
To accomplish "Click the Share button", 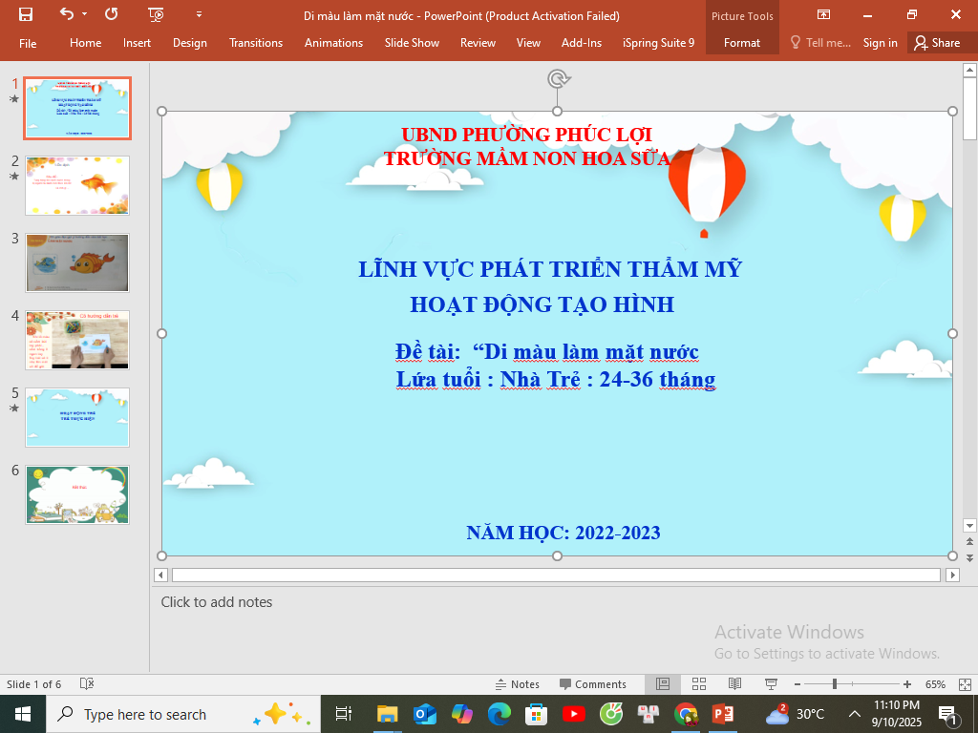I will 936,43.
